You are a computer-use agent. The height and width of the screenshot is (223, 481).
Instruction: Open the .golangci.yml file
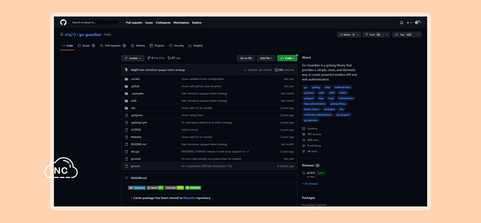point(139,123)
